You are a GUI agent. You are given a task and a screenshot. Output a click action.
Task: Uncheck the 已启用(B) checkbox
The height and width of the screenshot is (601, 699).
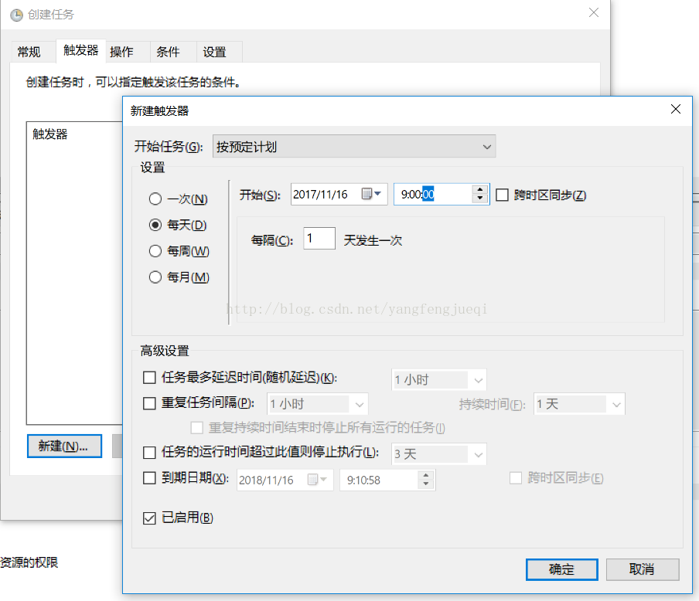point(149,518)
